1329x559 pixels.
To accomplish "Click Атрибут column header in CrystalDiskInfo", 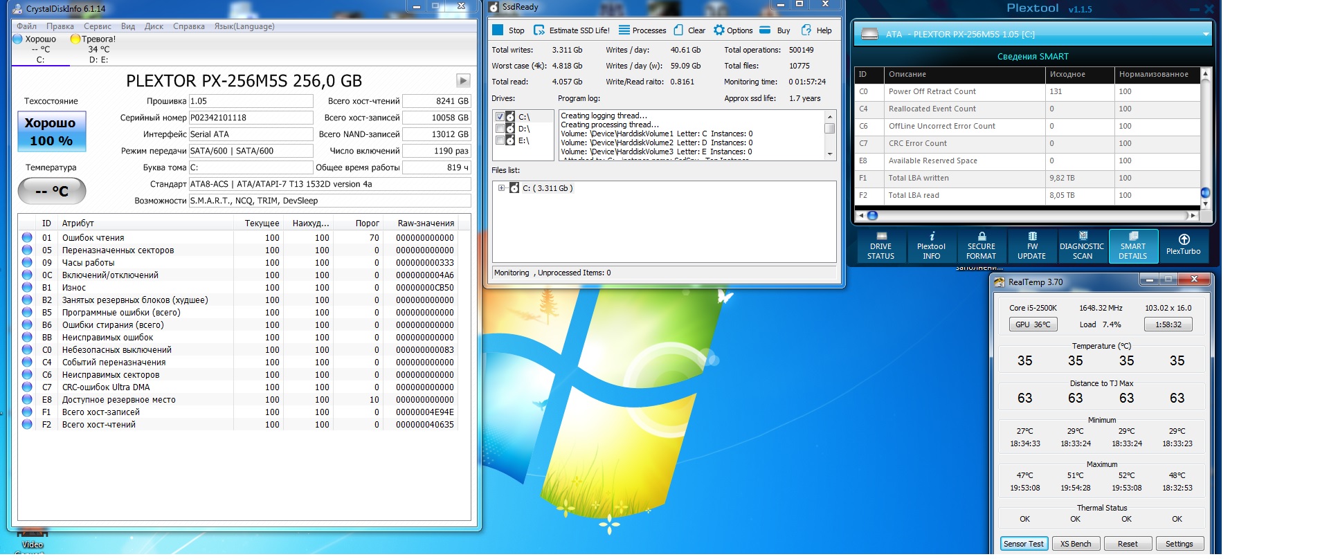I will tap(146, 223).
